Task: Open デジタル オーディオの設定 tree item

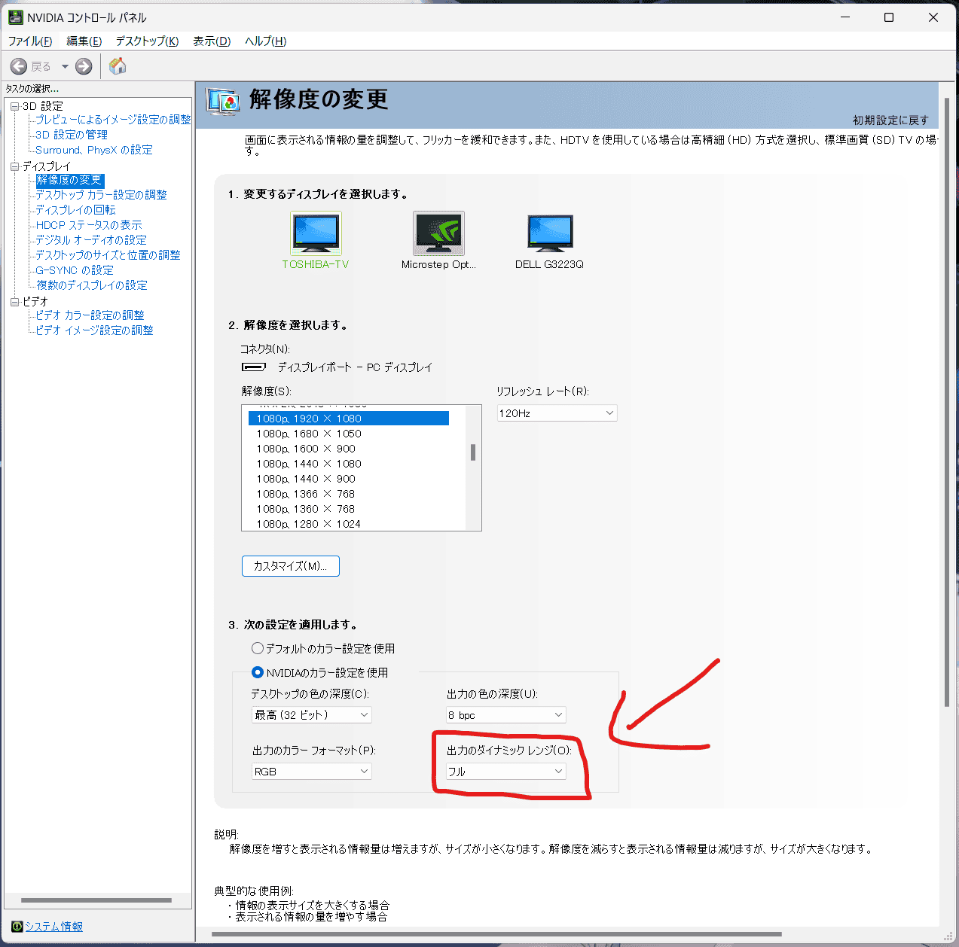Action: point(91,240)
